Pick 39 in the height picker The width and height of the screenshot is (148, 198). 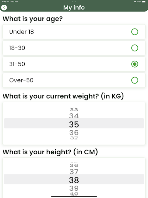(74, 188)
